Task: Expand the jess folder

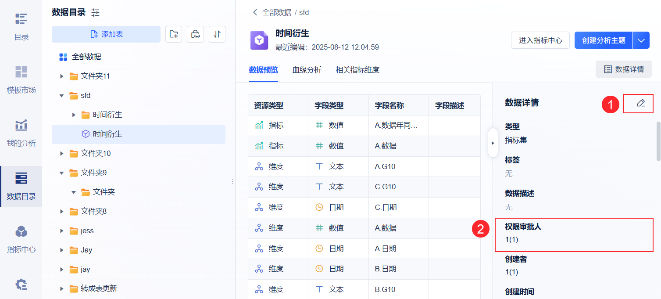Action: tap(62, 231)
